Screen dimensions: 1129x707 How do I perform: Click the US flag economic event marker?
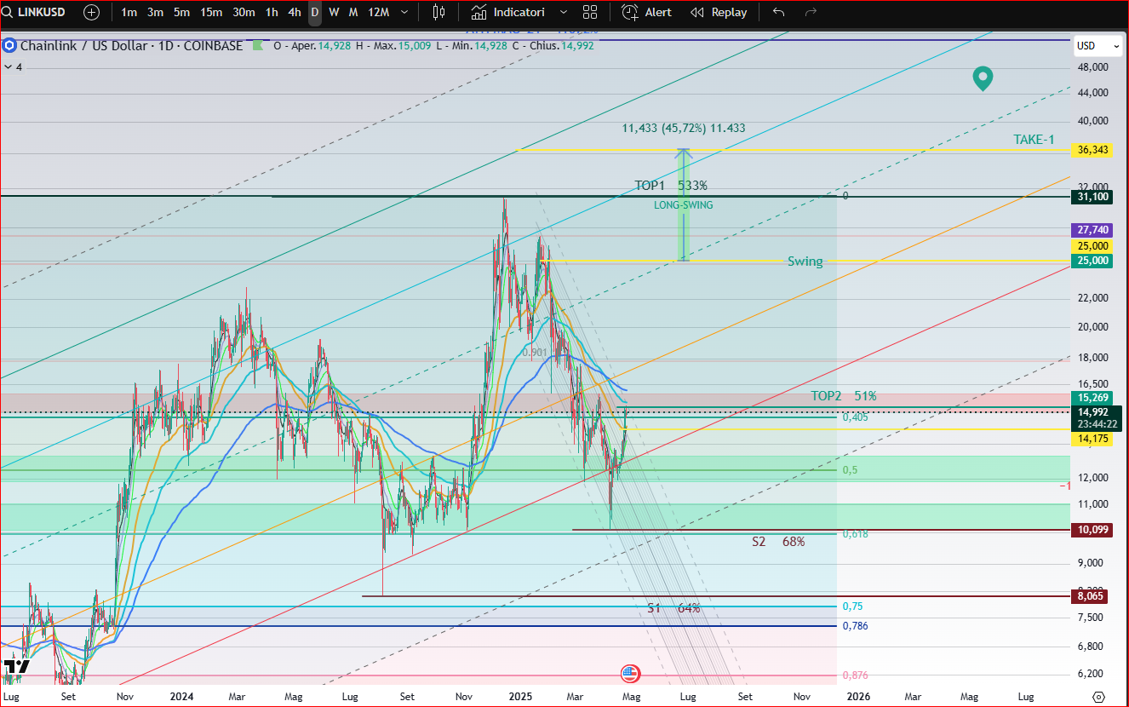tap(630, 673)
